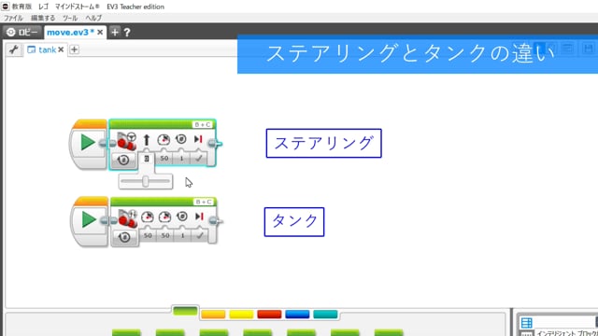Screen dimensions: 598x336
Task: Toggle brake at end on steering block
Action: (199, 158)
